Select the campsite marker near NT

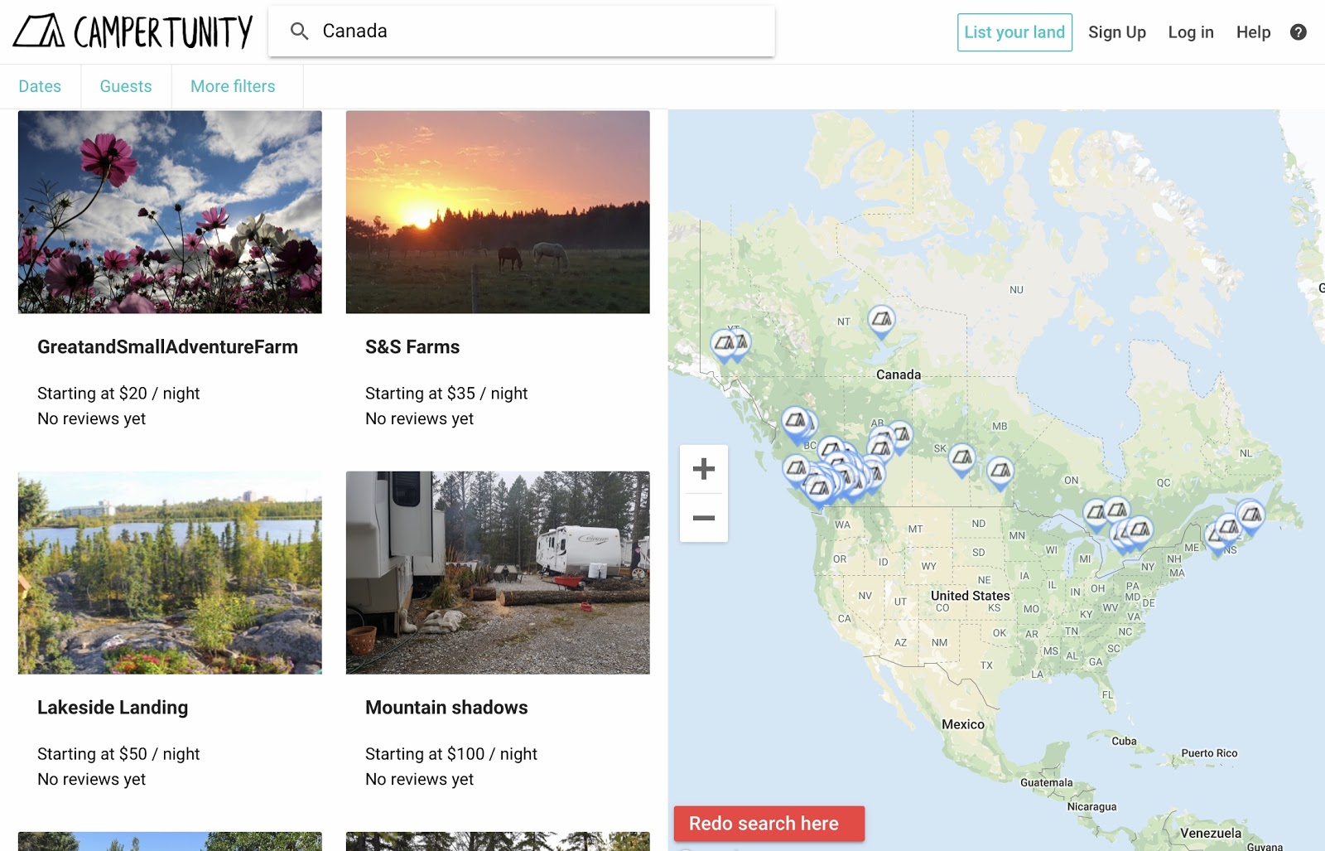pos(881,319)
